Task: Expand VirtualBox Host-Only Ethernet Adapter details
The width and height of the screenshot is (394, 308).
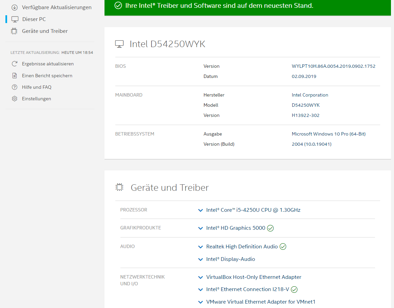Action: 201,278
